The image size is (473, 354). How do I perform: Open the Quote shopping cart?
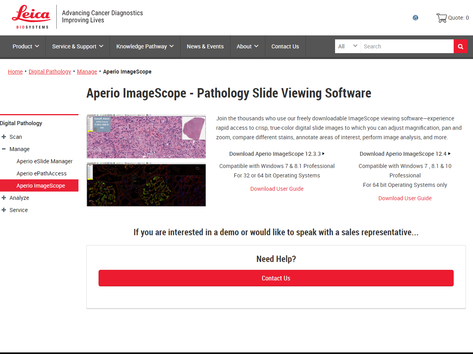click(453, 18)
